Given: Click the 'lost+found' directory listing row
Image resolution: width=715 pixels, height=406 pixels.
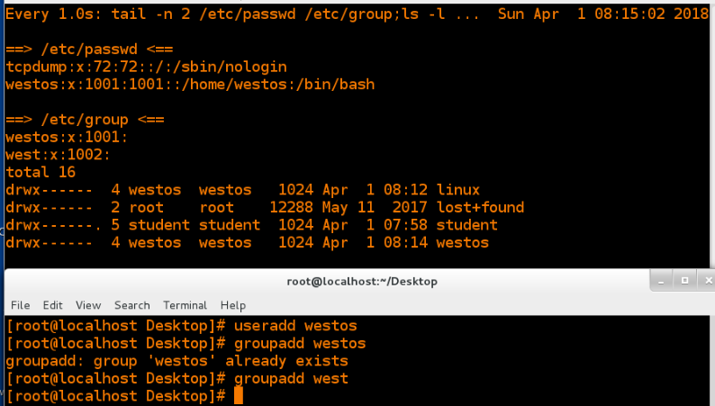Looking at the screenshot, I should pyautogui.click(x=265, y=207).
